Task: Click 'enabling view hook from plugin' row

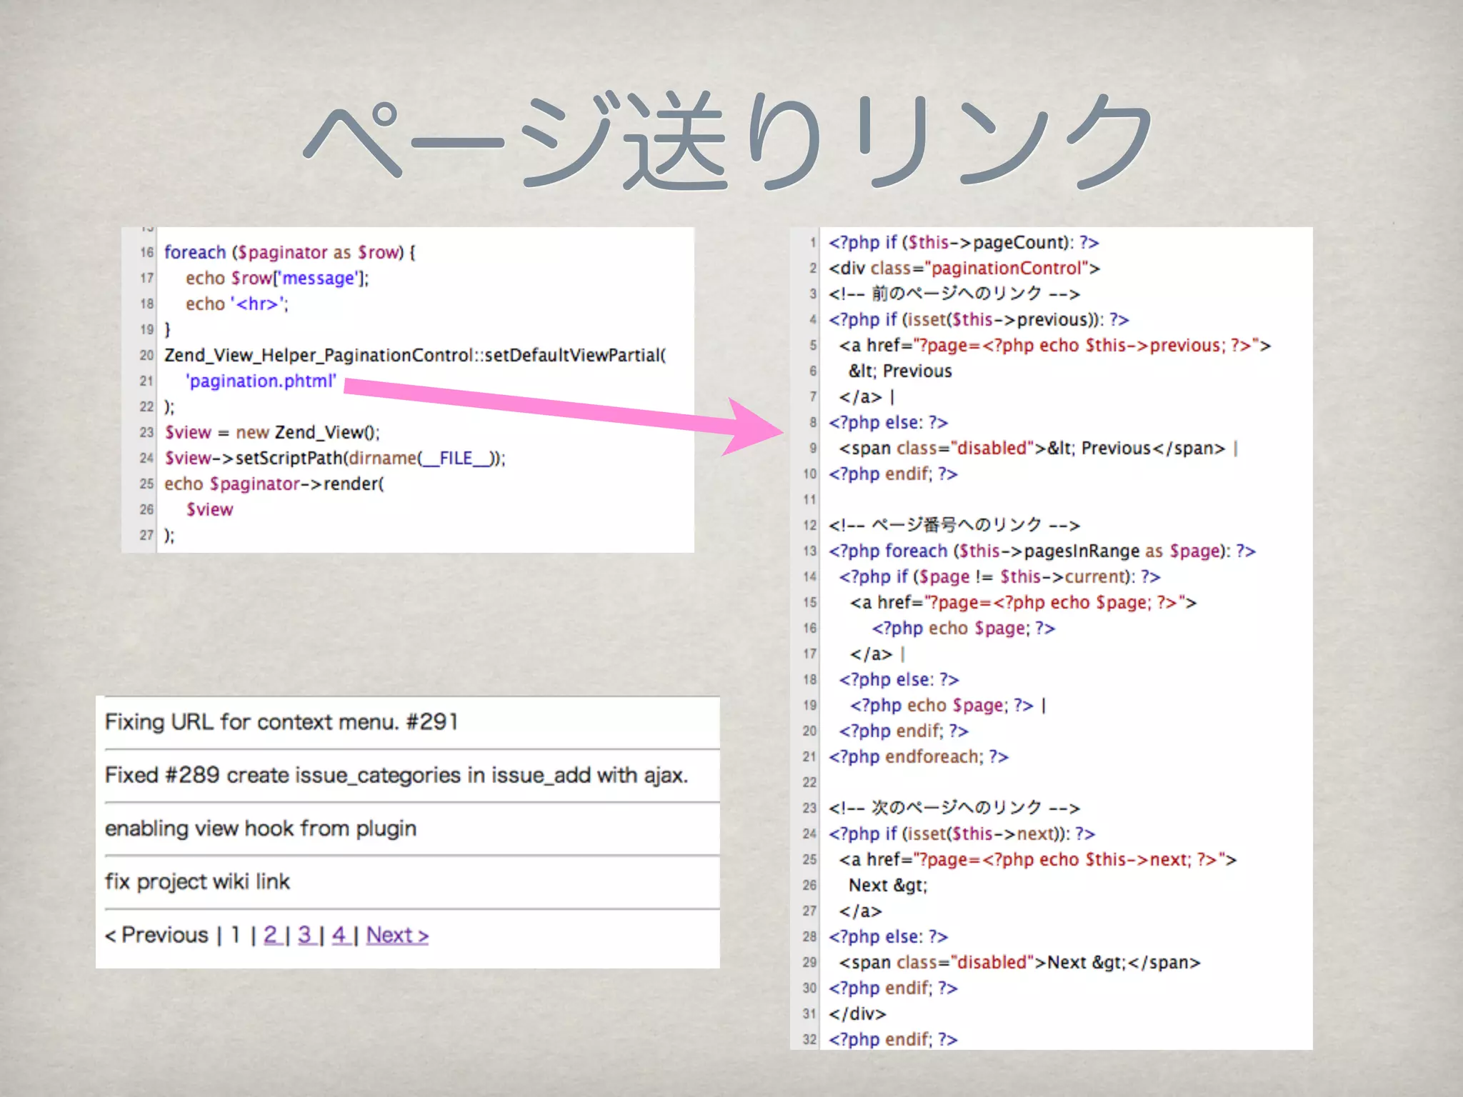Action: pos(261,828)
